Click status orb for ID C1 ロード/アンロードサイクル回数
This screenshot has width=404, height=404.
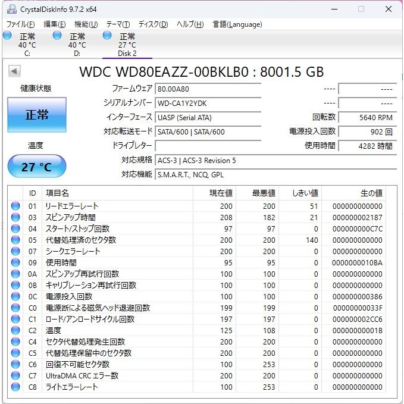point(15,320)
